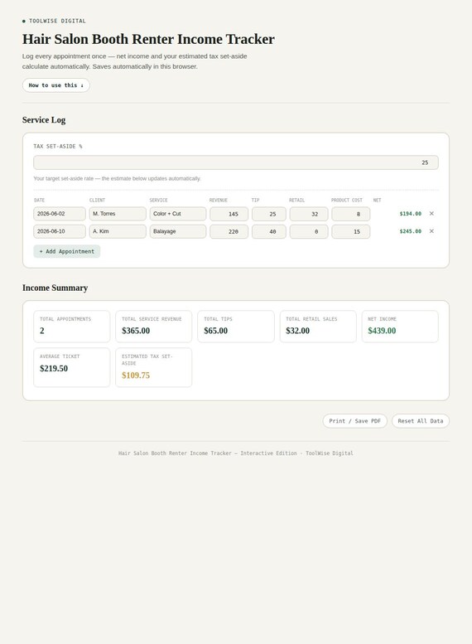Click the Income Summary heading

tap(55, 288)
